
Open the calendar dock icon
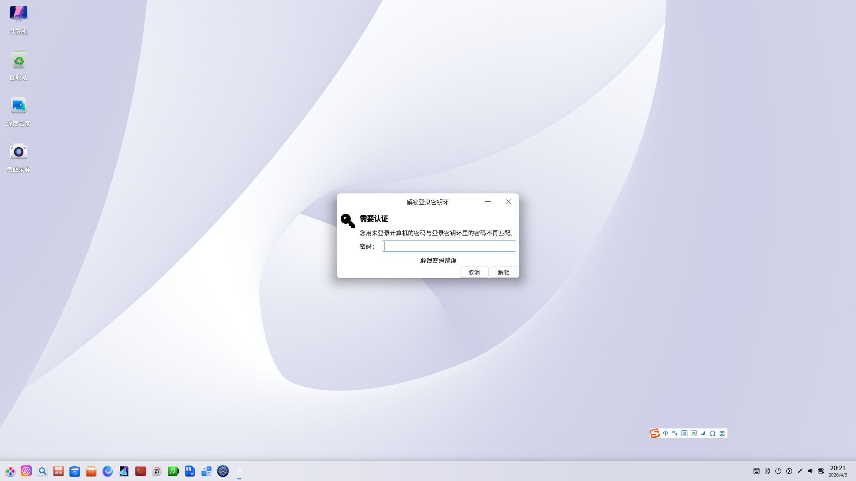coord(157,471)
